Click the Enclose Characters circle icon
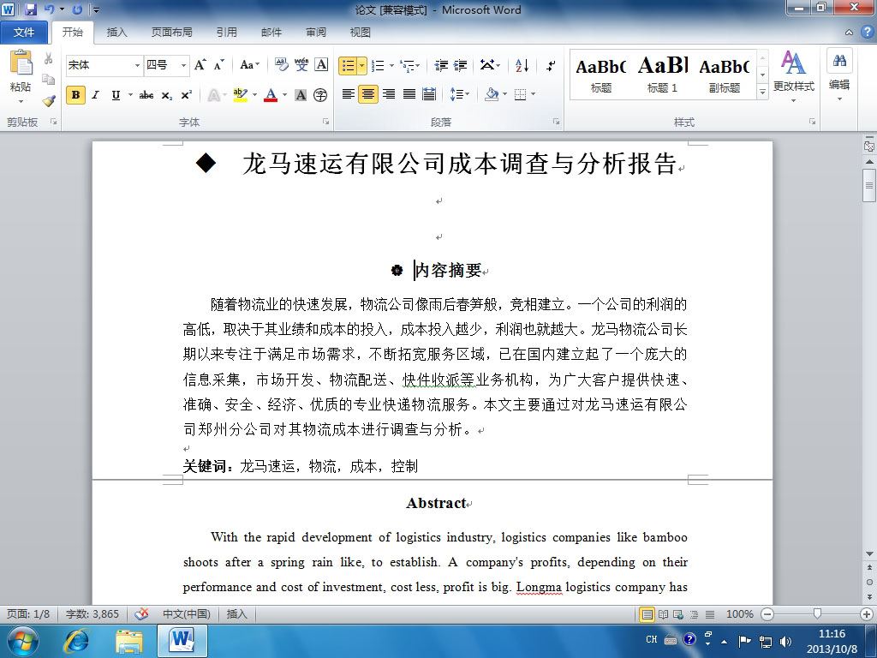 pos(320,95)
